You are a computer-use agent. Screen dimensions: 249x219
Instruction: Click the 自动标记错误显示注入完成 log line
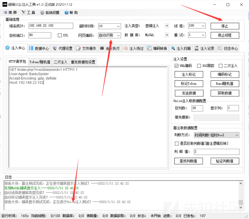click(46, 197)
